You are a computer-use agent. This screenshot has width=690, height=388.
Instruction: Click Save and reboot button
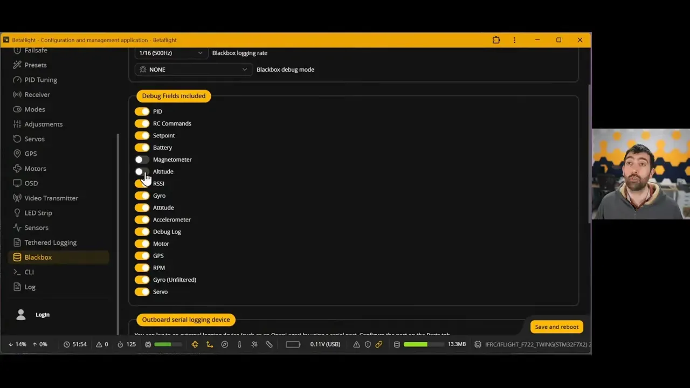556,327
